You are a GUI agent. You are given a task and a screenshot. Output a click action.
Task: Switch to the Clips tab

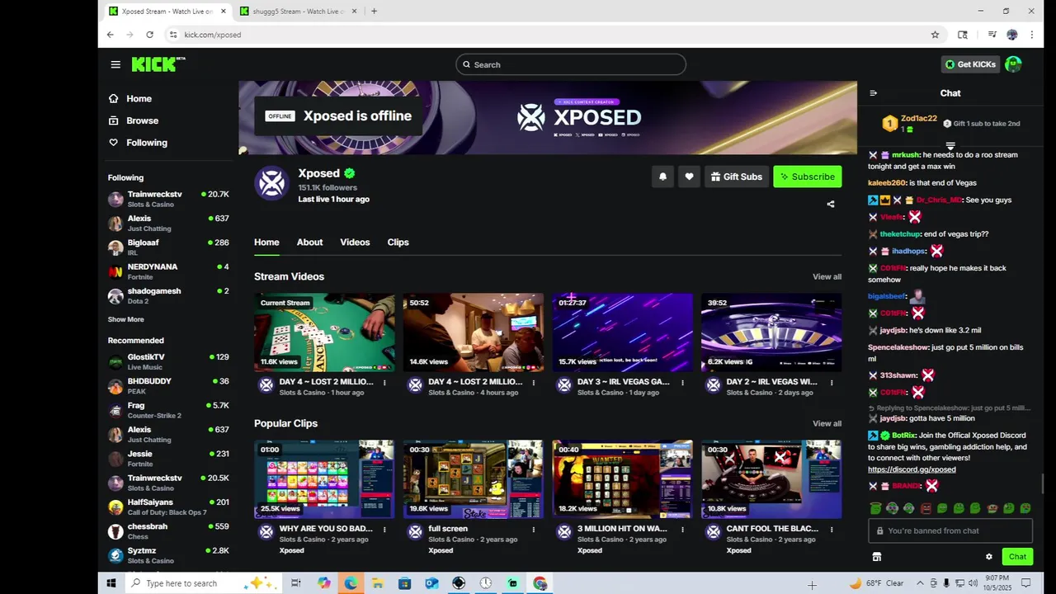(x=398, y=242)
